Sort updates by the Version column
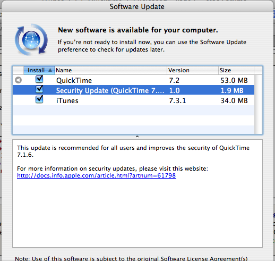The width and height of the screenshot is (275, 261). pyautogui.click(x=193, y=70)
